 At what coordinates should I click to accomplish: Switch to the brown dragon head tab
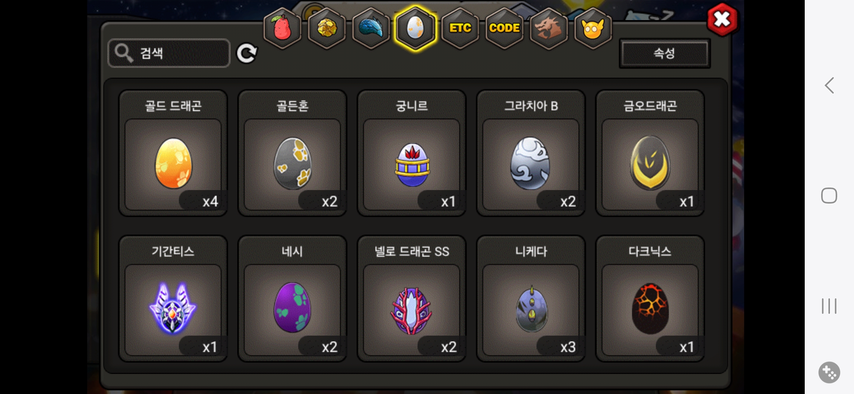[x=549, y=28]
